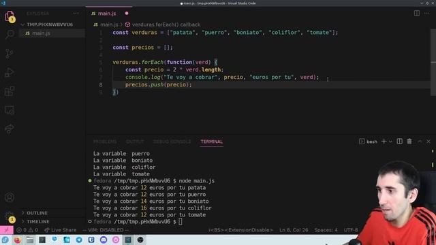The image size is (436, 245).
Task: Click the 'node main.js' terminal command
Action: tap(197, 181)
